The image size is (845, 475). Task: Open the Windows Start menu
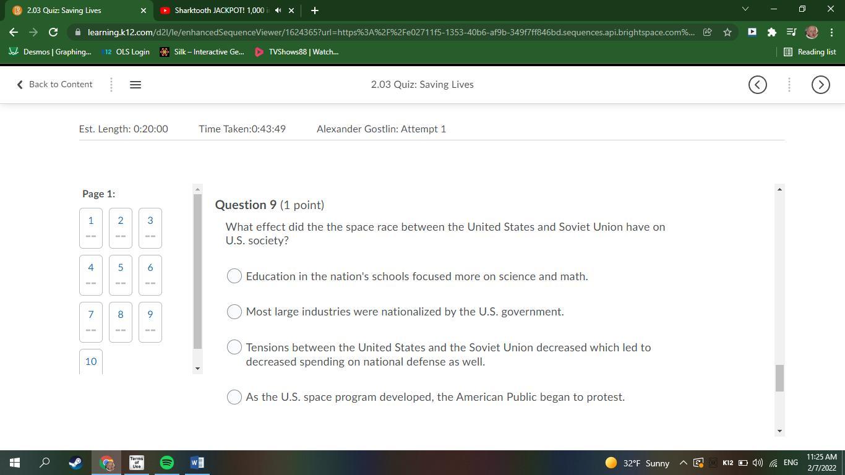coord(15,463)
